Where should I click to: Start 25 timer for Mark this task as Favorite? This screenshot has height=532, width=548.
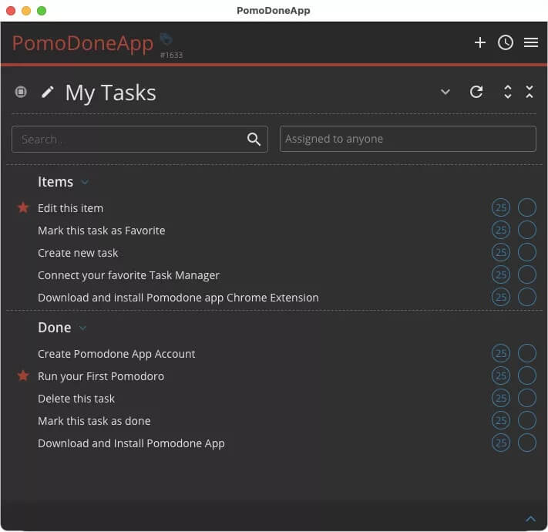click(x=500, y=230)
